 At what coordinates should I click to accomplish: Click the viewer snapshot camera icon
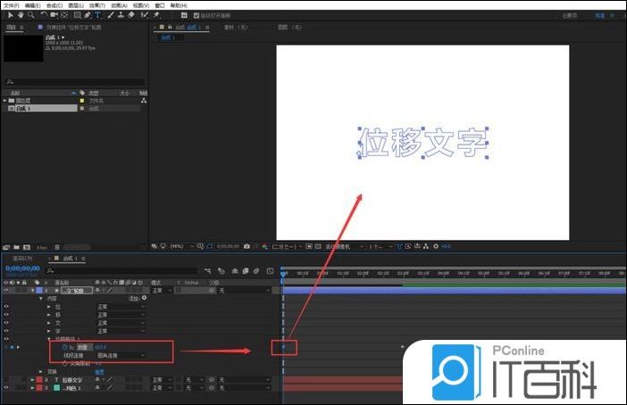click(x=247, y=246)
